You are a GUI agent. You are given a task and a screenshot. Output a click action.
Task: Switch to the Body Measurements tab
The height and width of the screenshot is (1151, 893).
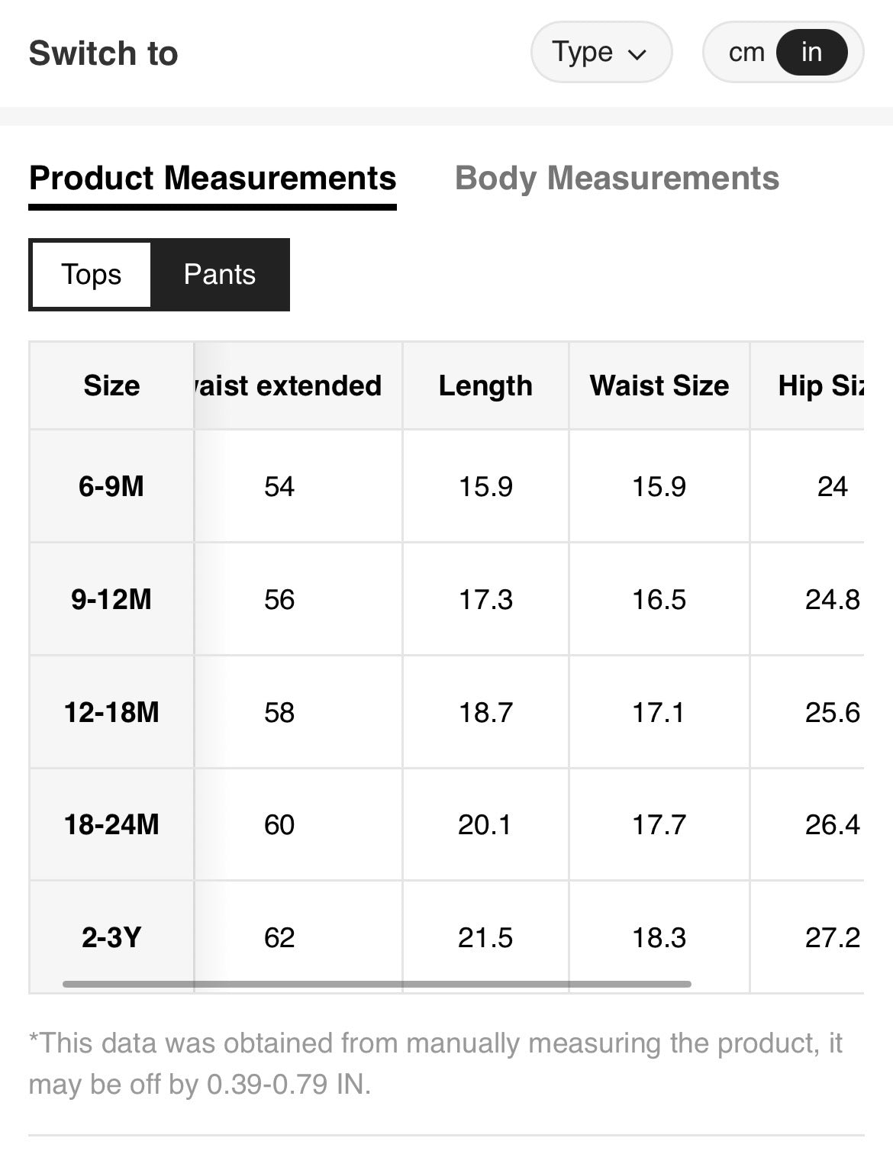617,179
